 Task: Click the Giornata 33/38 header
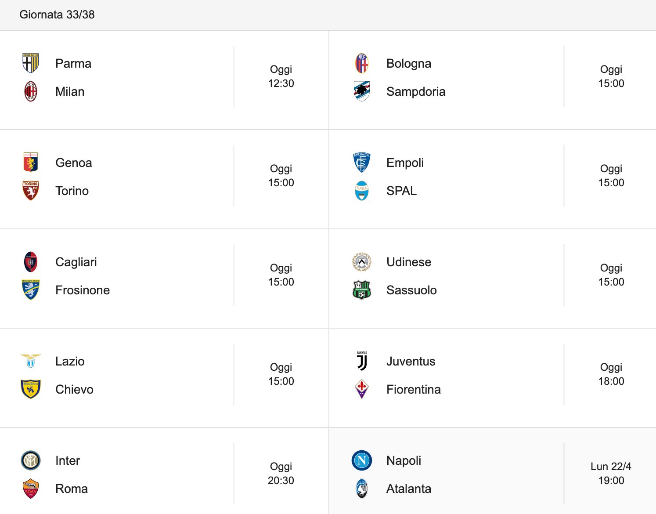coord(57,14)
